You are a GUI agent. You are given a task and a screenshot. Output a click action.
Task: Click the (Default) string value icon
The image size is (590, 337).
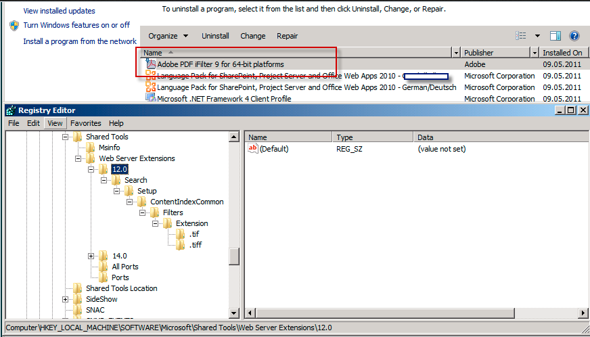coord(253,149)
